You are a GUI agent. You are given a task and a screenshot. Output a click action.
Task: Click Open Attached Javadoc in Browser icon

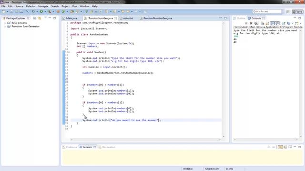(x=290, y=147)
